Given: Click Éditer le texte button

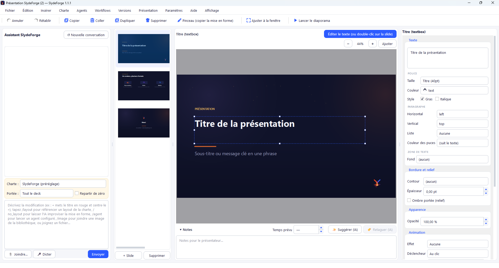Looking at the screenshot, I should click(360, 34).
